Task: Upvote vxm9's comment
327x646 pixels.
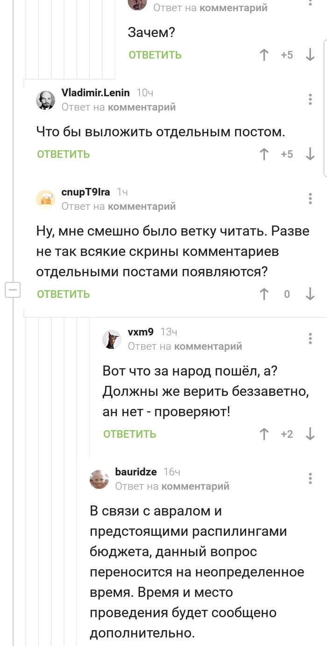Action: [264, 434]
